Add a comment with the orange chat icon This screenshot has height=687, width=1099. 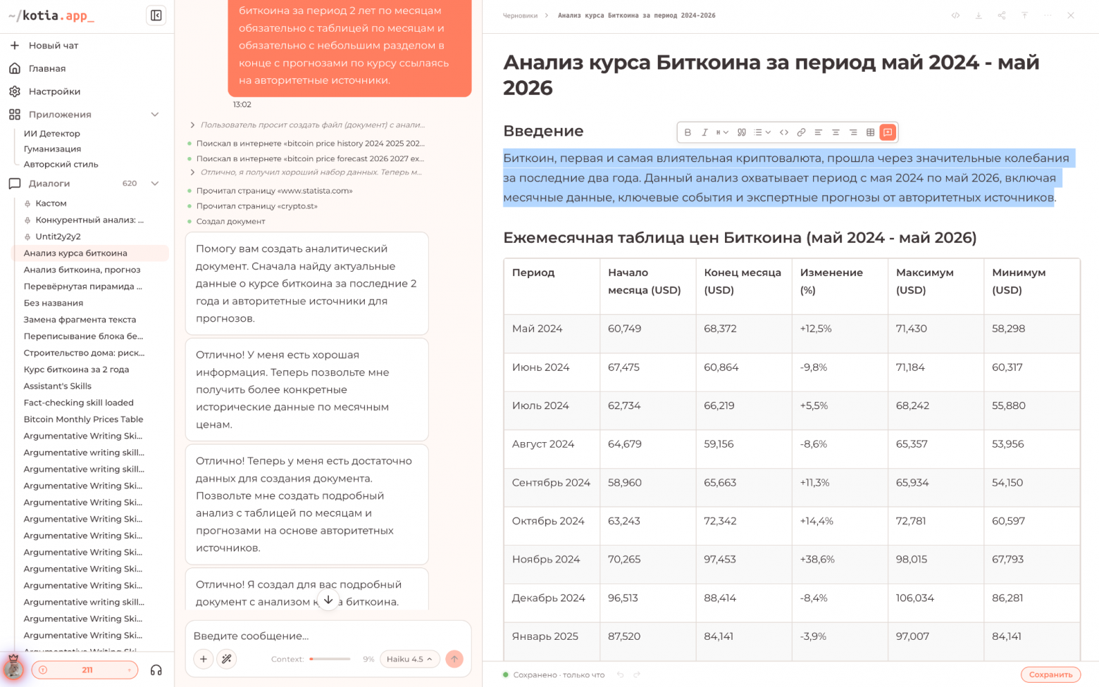tap(888, 132)
